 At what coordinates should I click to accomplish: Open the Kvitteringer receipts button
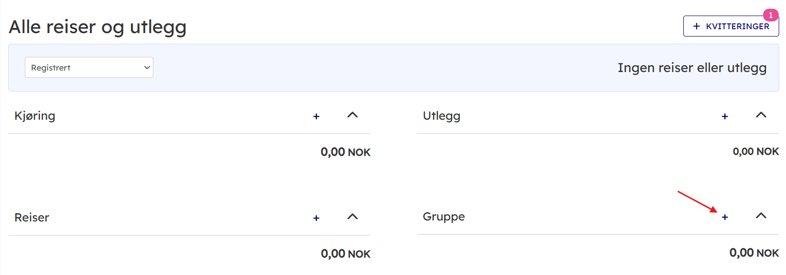pyautogui.click(x=731, y=26)
